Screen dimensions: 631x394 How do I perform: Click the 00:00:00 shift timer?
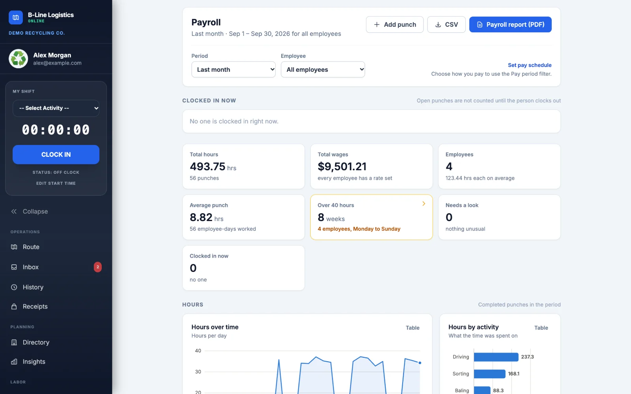coord(56,130)
